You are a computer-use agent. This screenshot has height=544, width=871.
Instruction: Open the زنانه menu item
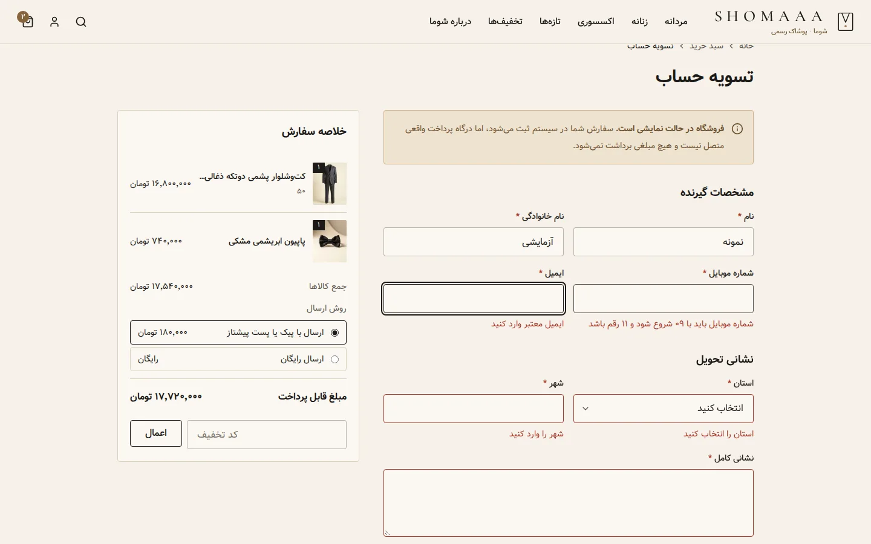(639, 22)
